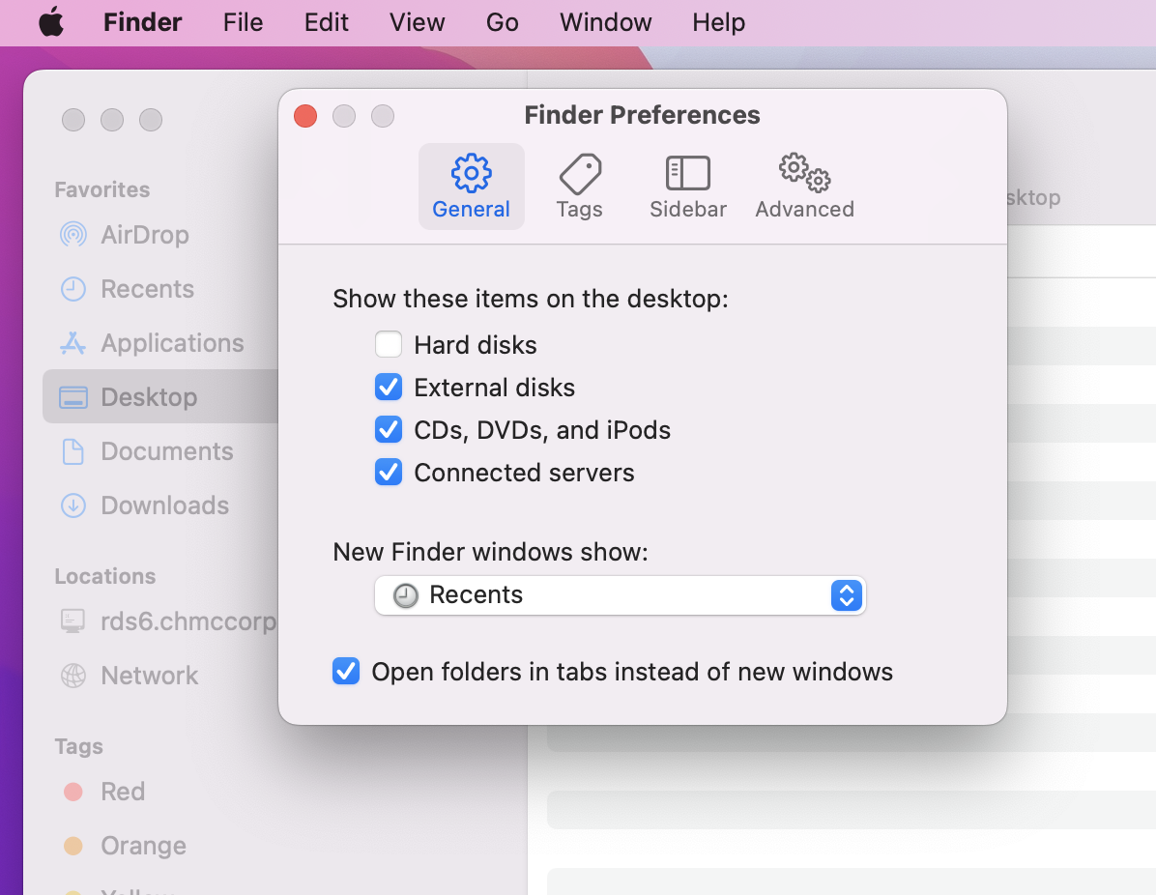Click the Applications sidebar icon
Screen dimensions: 1156x895
pos(73,343)
